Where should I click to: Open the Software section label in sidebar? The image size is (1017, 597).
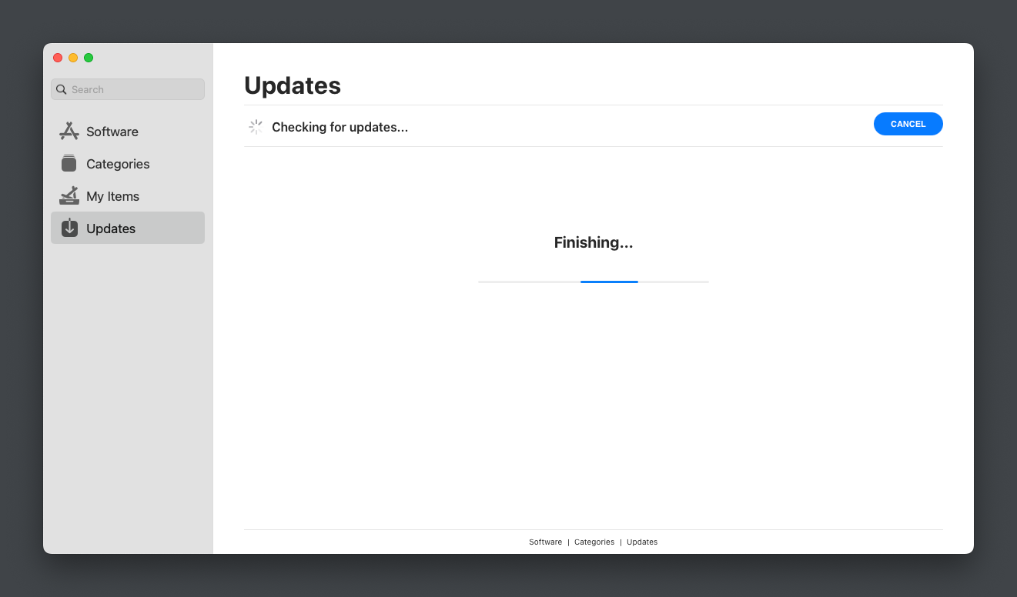[112, 132]
